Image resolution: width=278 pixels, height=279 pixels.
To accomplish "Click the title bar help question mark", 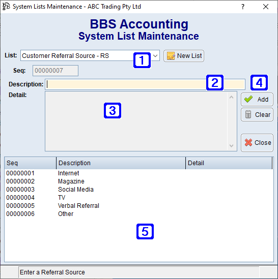I will pos(243,7).
